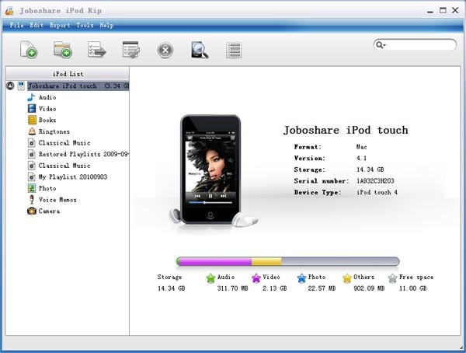Viewport: 466px width, 353px height.
Task: Click the iPod List header
Action: pos(68,74)
